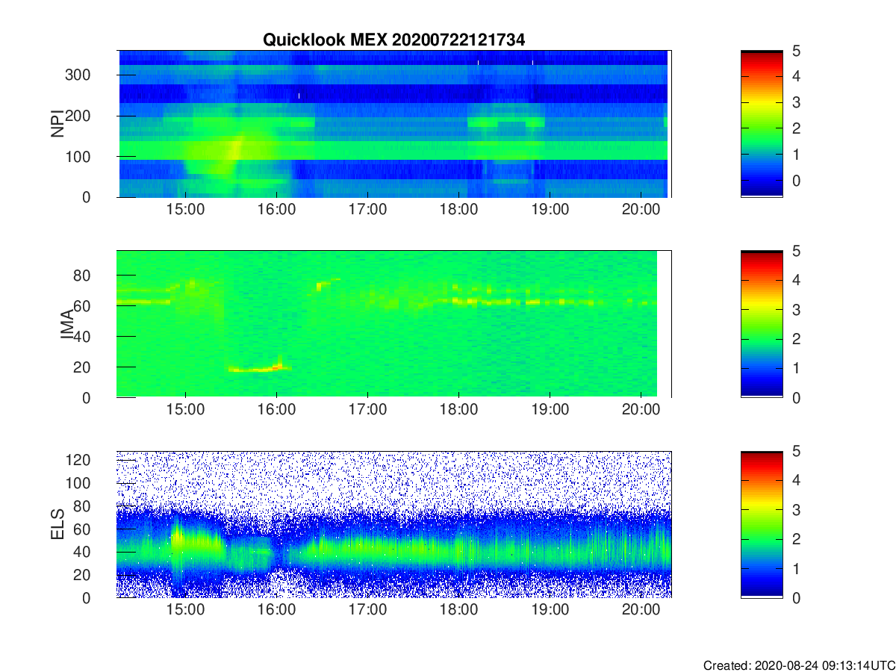Click the '20:00' tick under the NPI plot

[x=641, y=211]
